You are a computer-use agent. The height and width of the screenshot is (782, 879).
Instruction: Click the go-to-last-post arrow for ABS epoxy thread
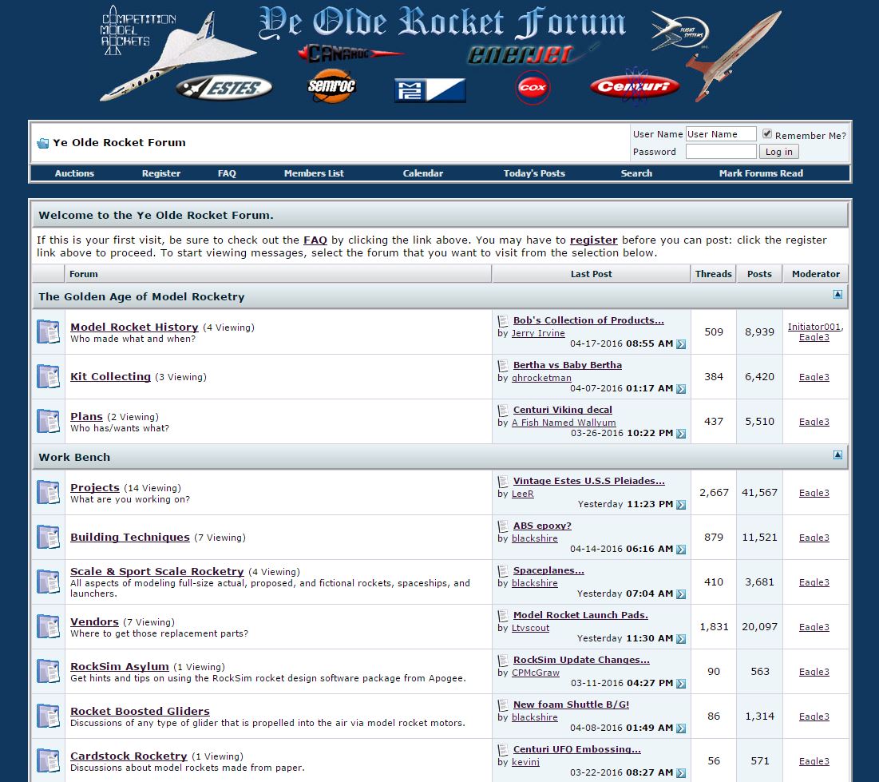pyautogui.click(x=679, y=550)
